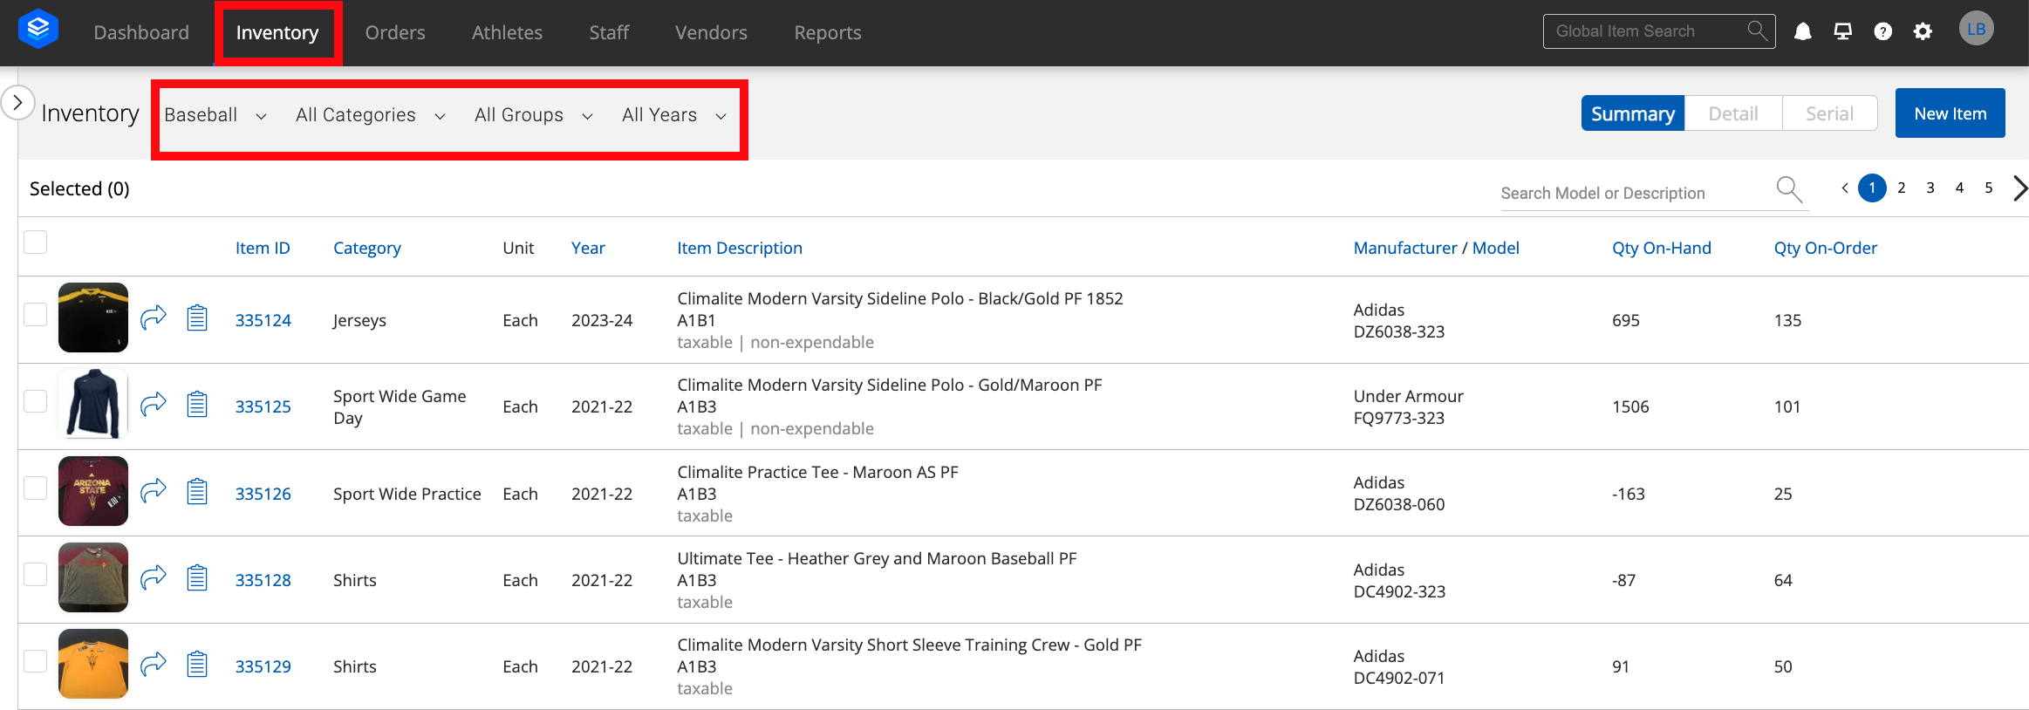2029x710 pixels.
Task: Click the share arrow for item 335126
Action: pyautogui.click(x=154, y=491)
